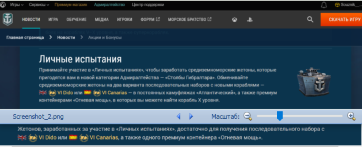Click the World of Warships anchor logo
Image resolution: width=362 pixels, height=147 pixels.
click(8, 20)
